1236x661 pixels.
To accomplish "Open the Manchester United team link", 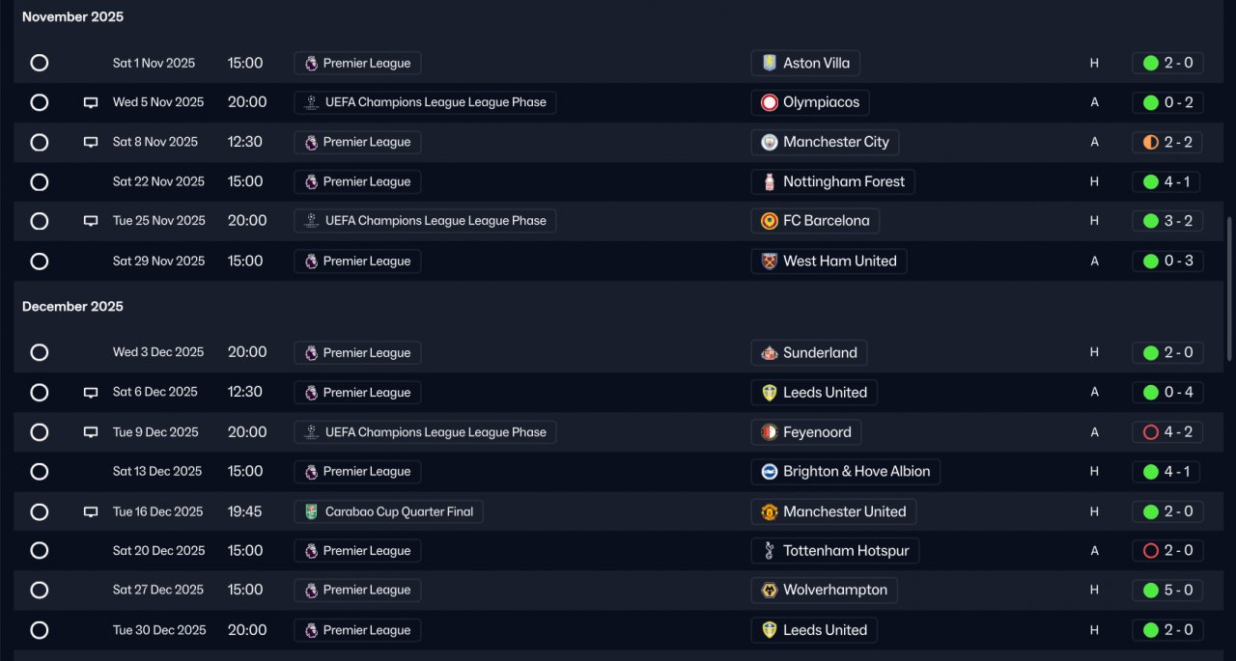I will [833, 511].
